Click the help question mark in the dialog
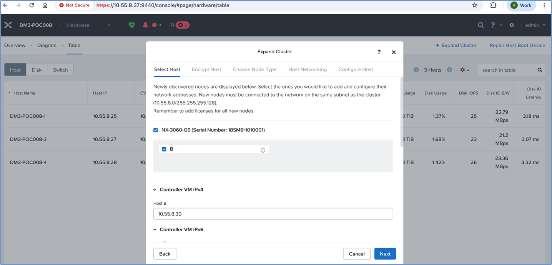Screen dimensions: 552x265 click(x=379, y=52)
